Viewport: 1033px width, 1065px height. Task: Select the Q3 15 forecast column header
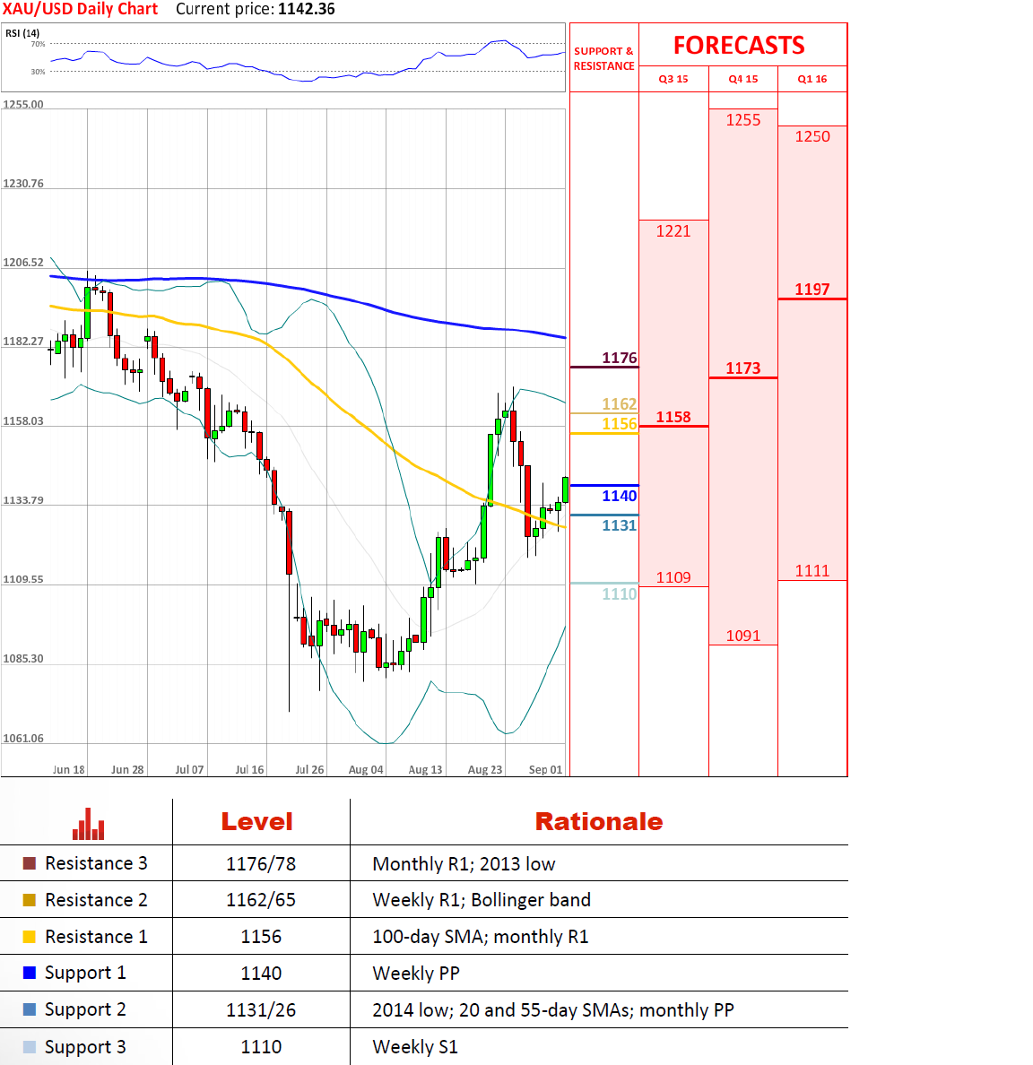coord(673,79)
